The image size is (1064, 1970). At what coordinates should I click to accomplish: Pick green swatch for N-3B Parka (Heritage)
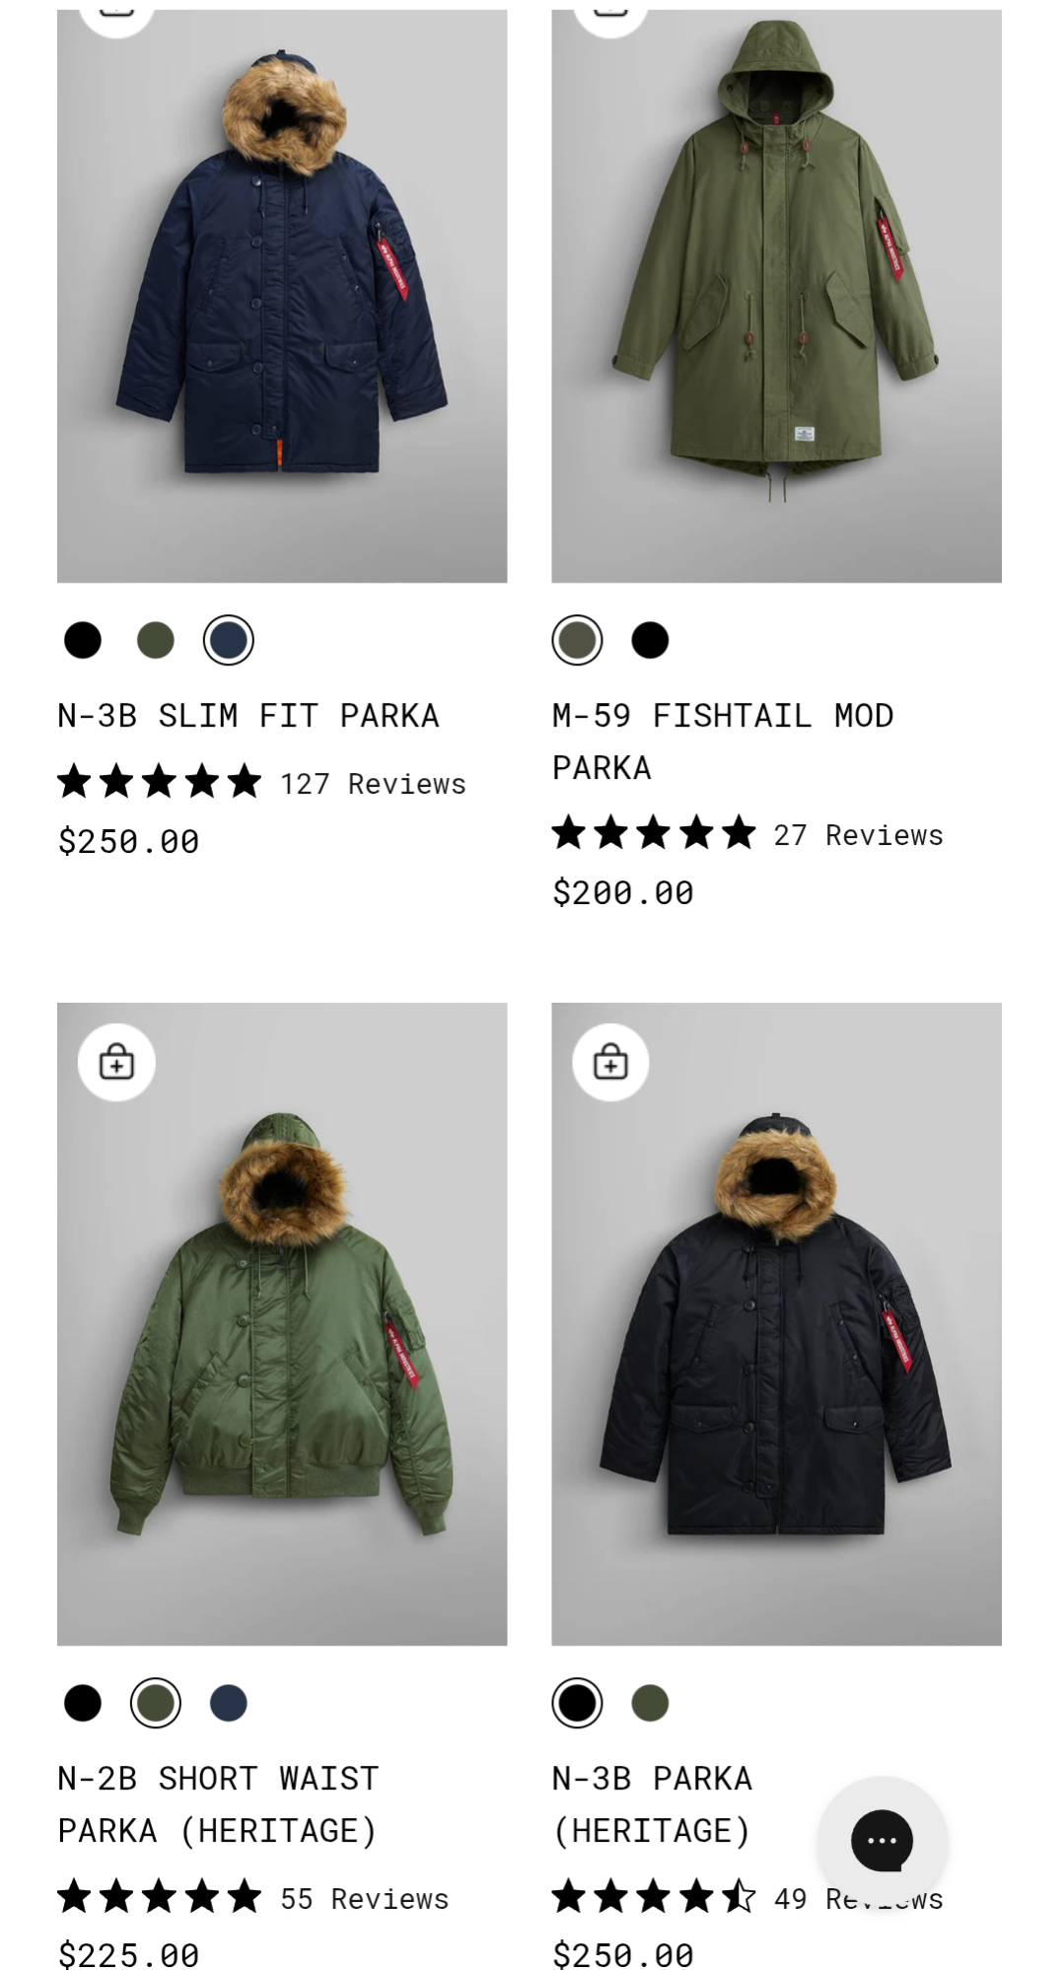[650, 1703]
